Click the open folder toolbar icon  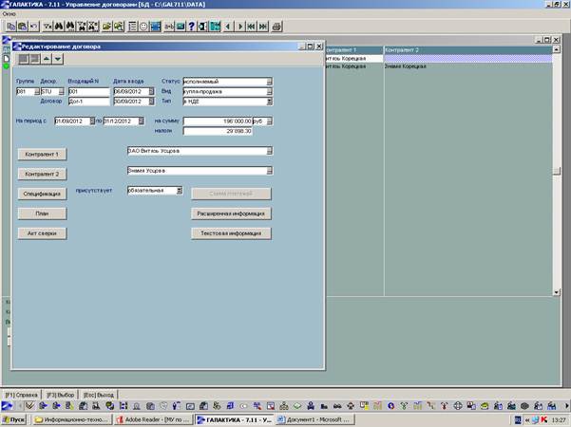[x=105, y=26]
